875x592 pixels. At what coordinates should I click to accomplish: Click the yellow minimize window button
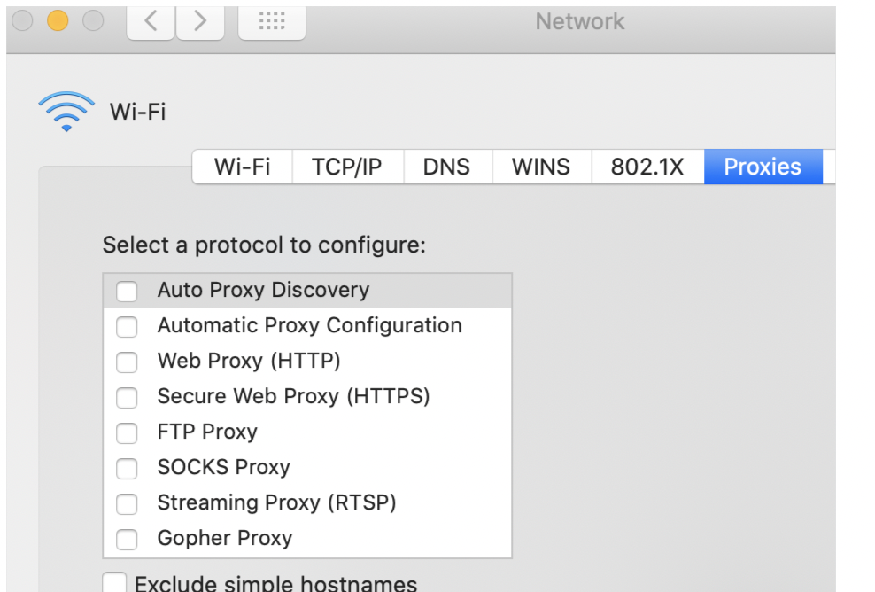click(58, 20)
